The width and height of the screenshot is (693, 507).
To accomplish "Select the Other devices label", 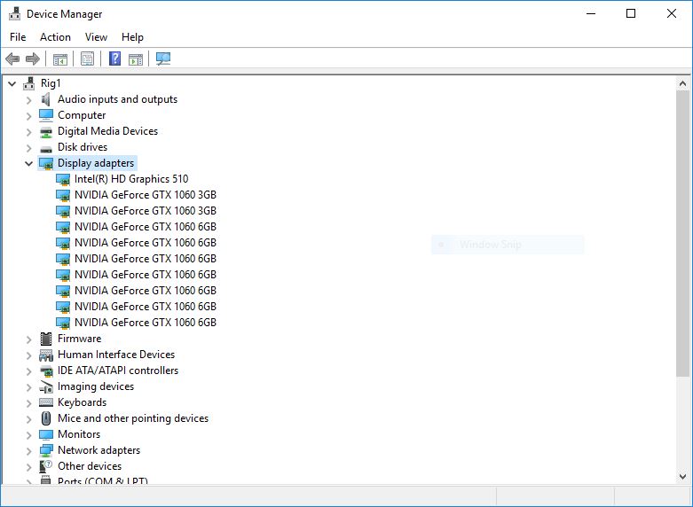I will (x=90, y=466).
